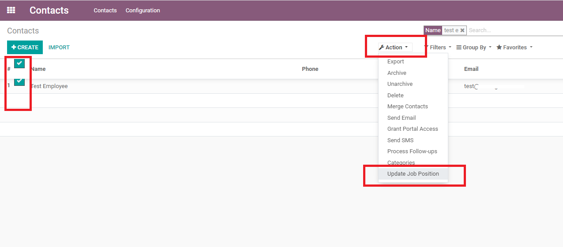Toggle the select-all header checkbox
The image size is (563, 247).
(19, 63)
